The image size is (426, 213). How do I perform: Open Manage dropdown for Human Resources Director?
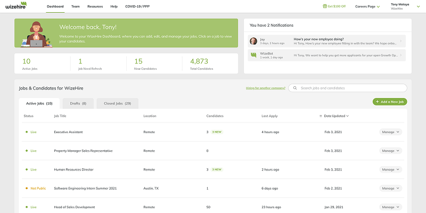390,169
